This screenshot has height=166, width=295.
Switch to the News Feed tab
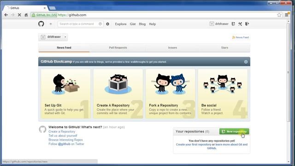[64, 48]
